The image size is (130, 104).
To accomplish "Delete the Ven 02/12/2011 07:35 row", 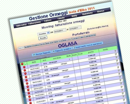I will 29,96.
